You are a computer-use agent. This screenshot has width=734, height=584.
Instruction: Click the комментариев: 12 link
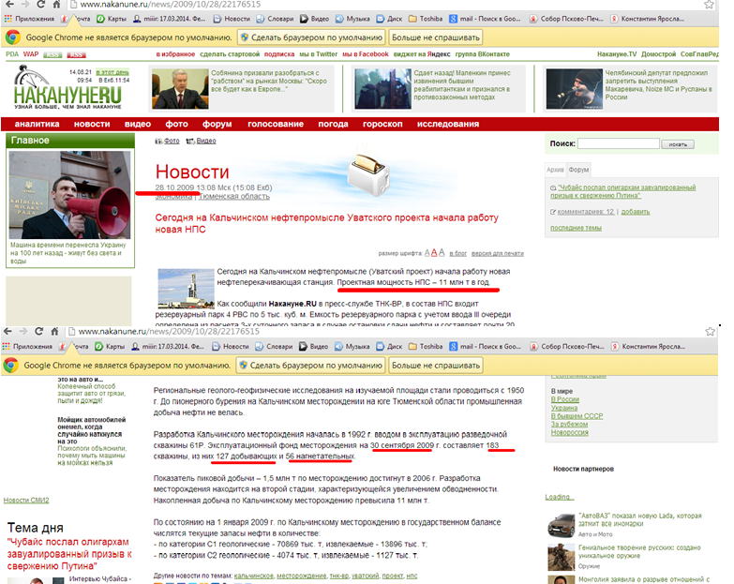pyautogui.click(x=585, y=212)
